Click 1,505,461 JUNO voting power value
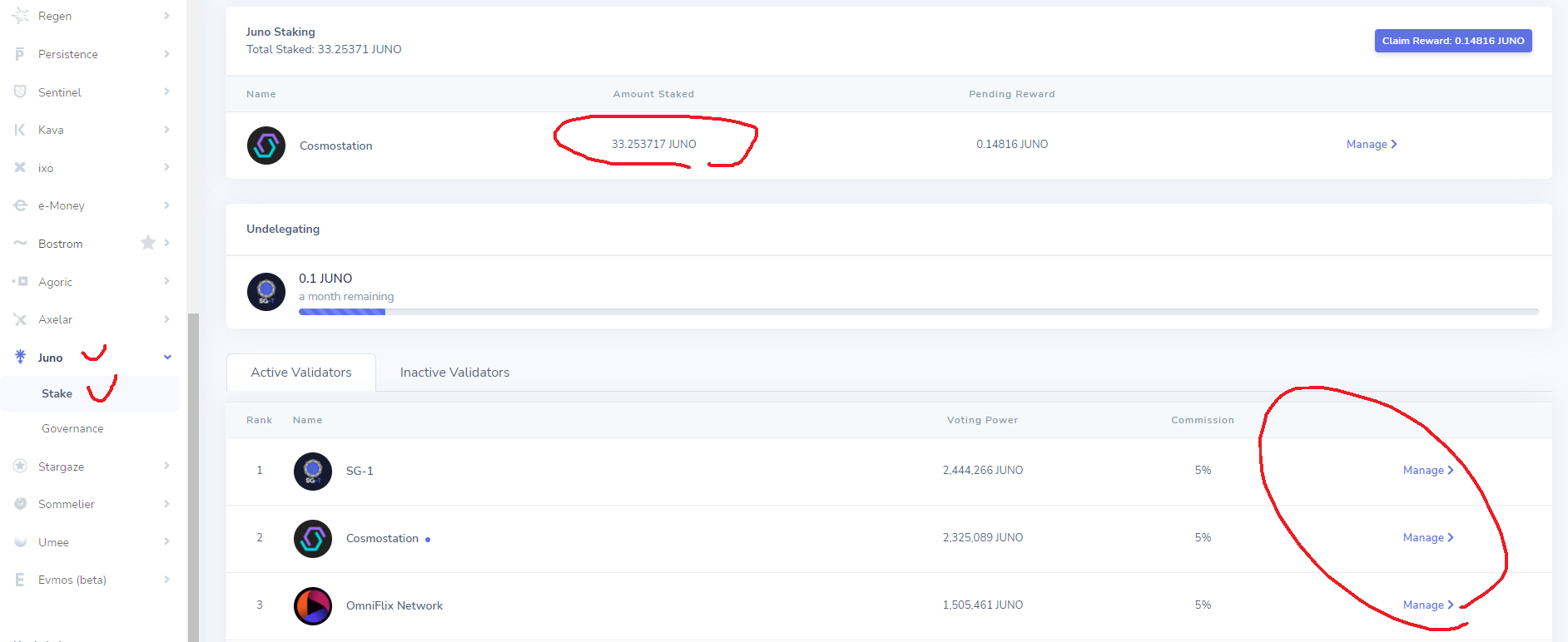 point(983,605)
